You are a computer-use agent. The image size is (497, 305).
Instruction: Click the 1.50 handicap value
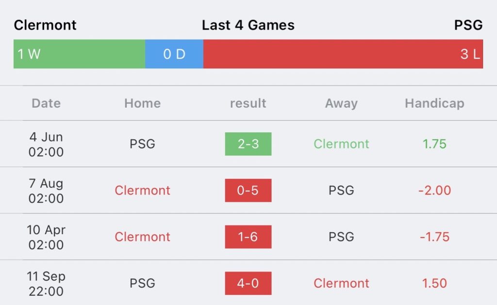(x=434, y=283)
